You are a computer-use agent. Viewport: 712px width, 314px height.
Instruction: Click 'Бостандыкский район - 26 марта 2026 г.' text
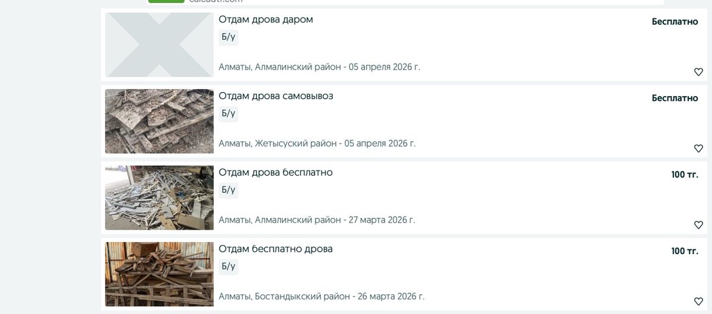339,297
